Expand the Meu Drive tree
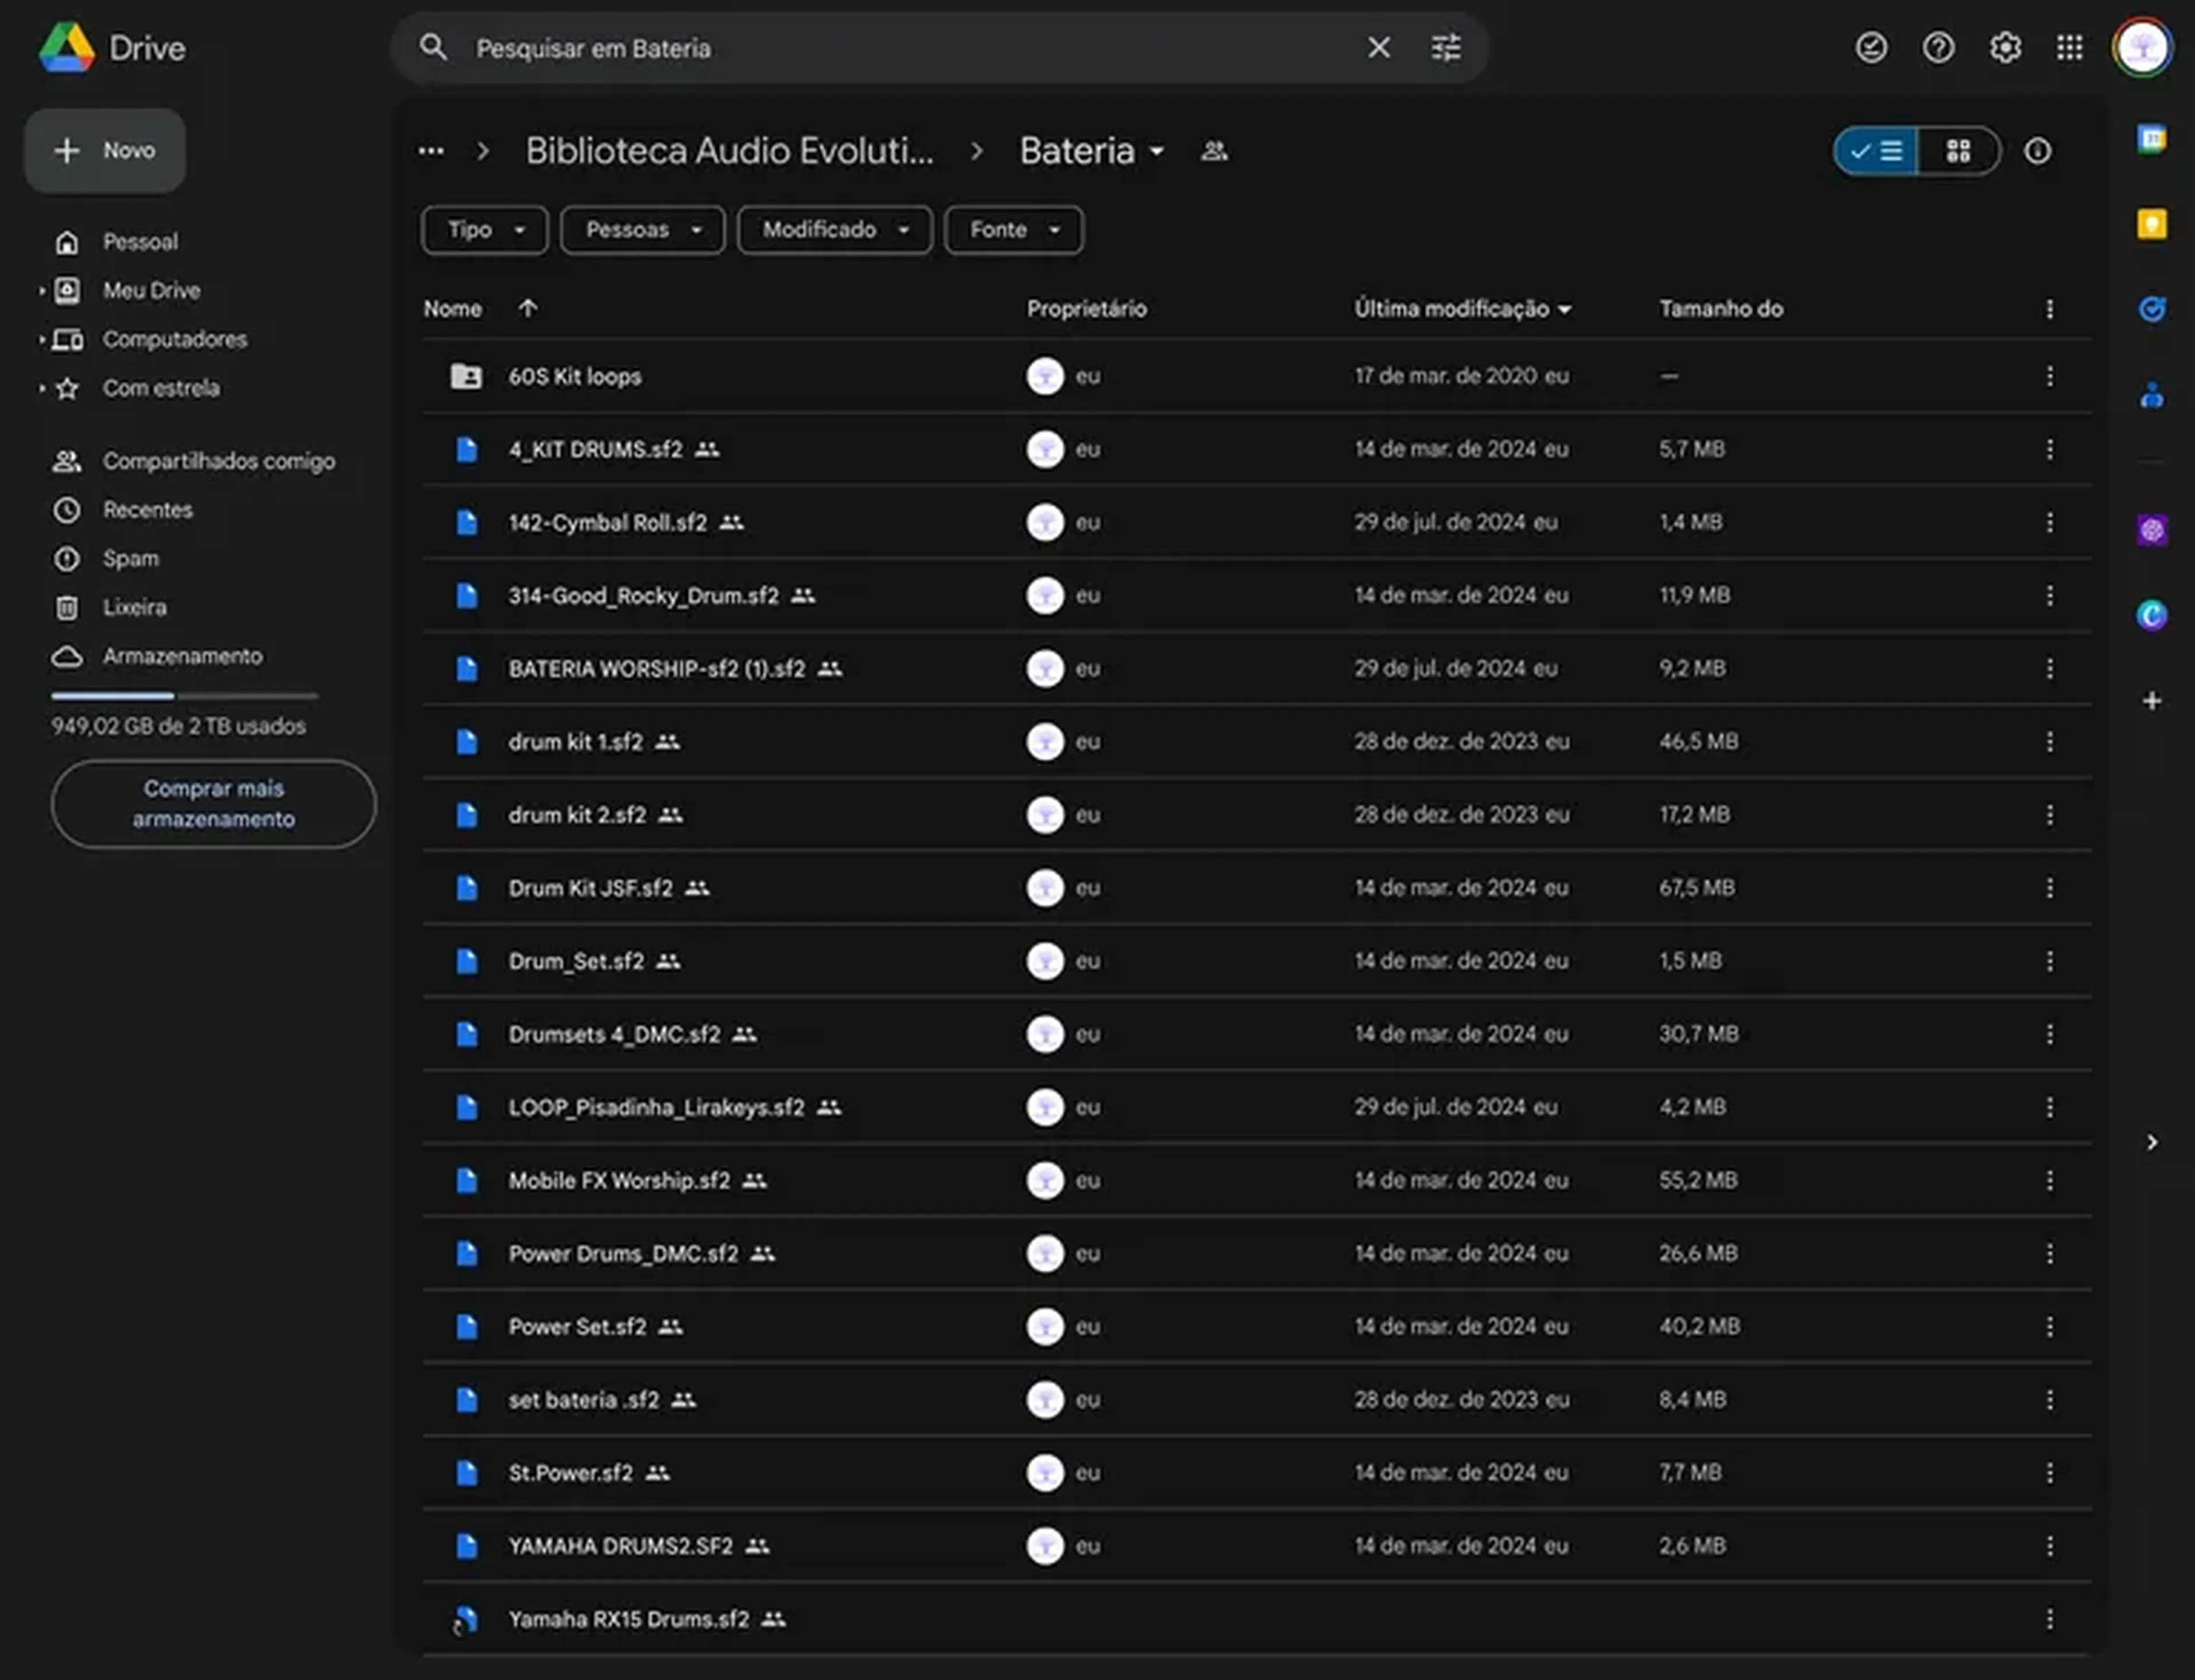Screen dimensions: 2195x1680 pyautogui.click(x=42, y=291)
